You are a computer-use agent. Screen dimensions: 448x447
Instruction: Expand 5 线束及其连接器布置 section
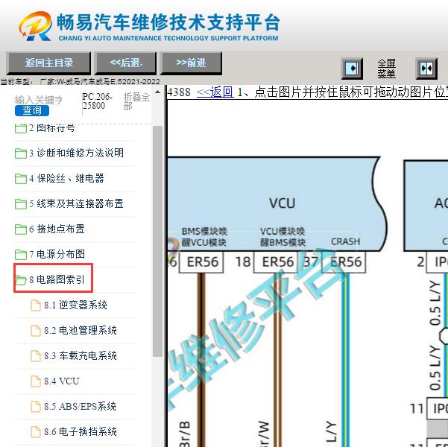[x=76, y=203]
